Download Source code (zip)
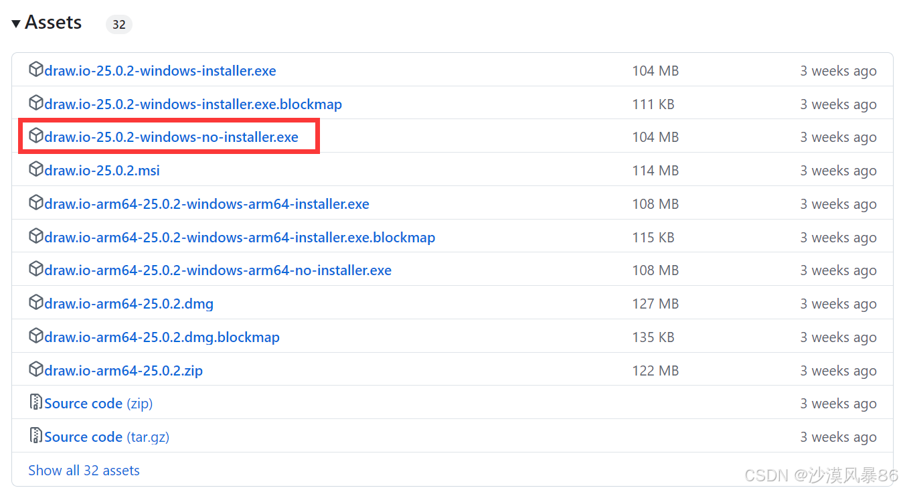Screen dimensions: 901x490 pyautogui.click(x=98, y=404)
